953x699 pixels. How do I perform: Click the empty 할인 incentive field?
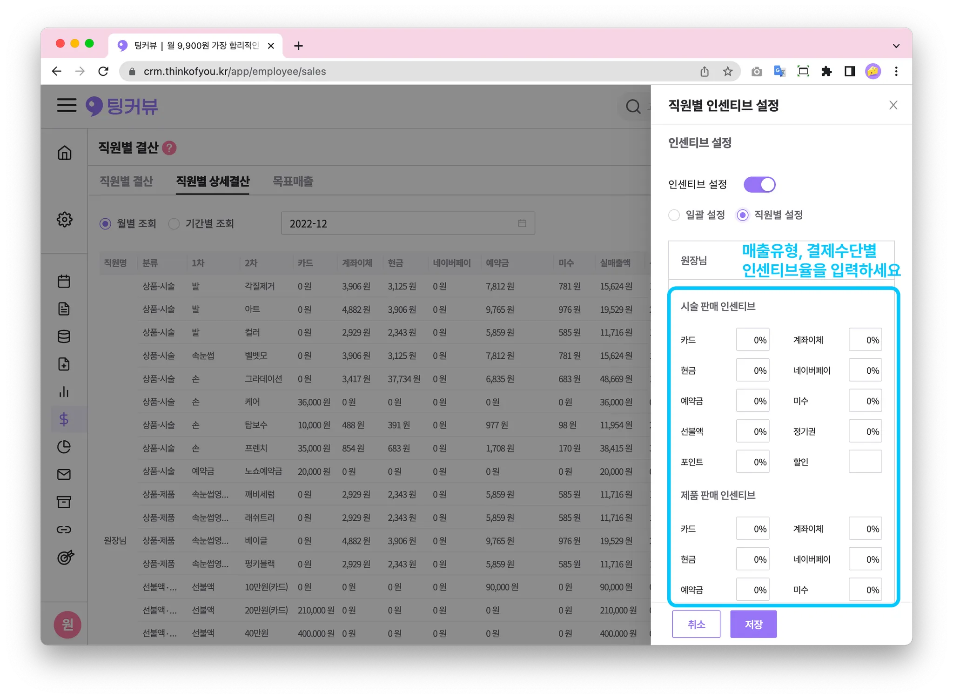[865, 462]
